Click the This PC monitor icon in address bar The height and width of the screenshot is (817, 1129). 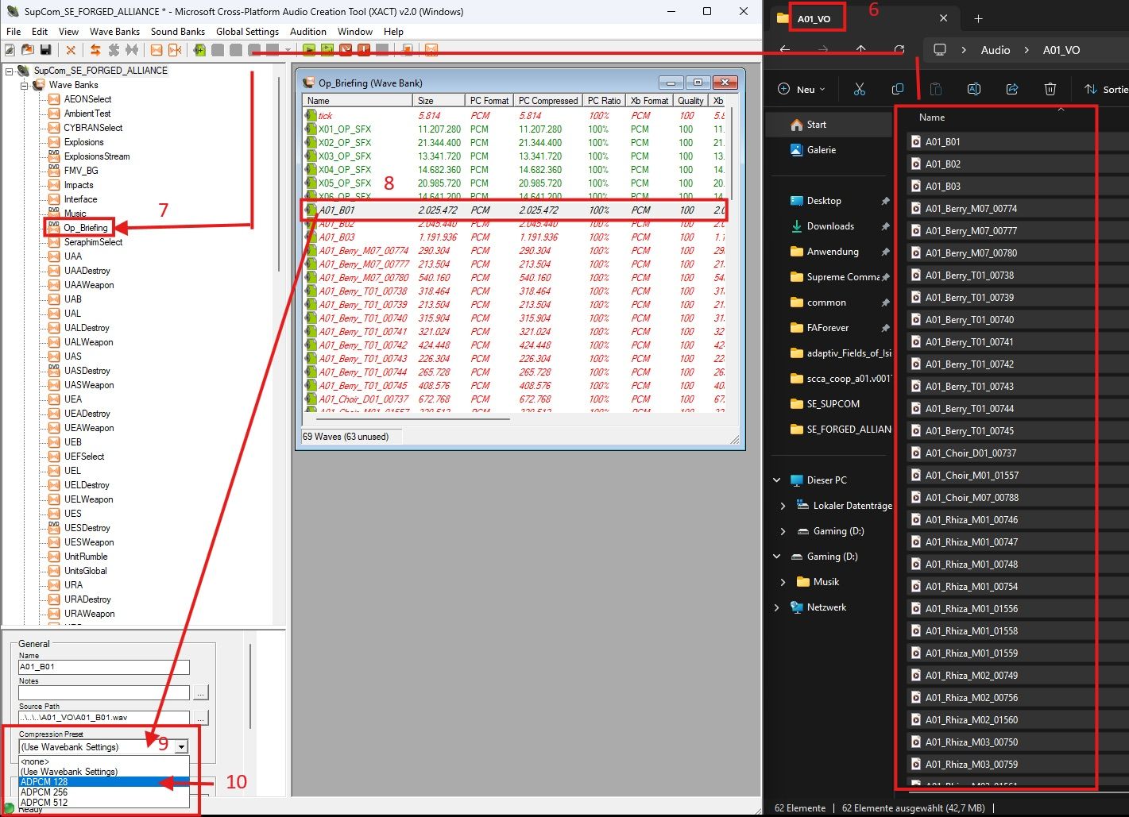tap(940, 49)
